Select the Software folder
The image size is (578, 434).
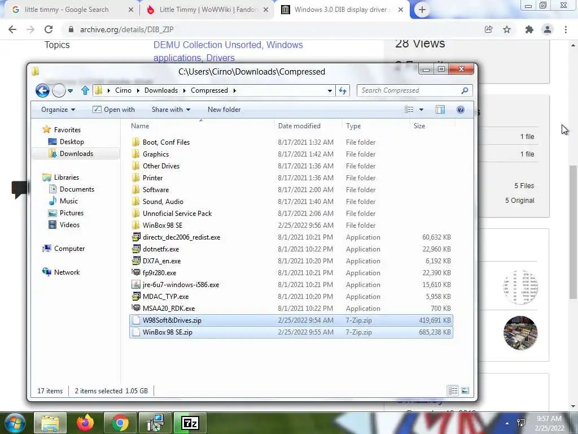(x=291, y=190)
